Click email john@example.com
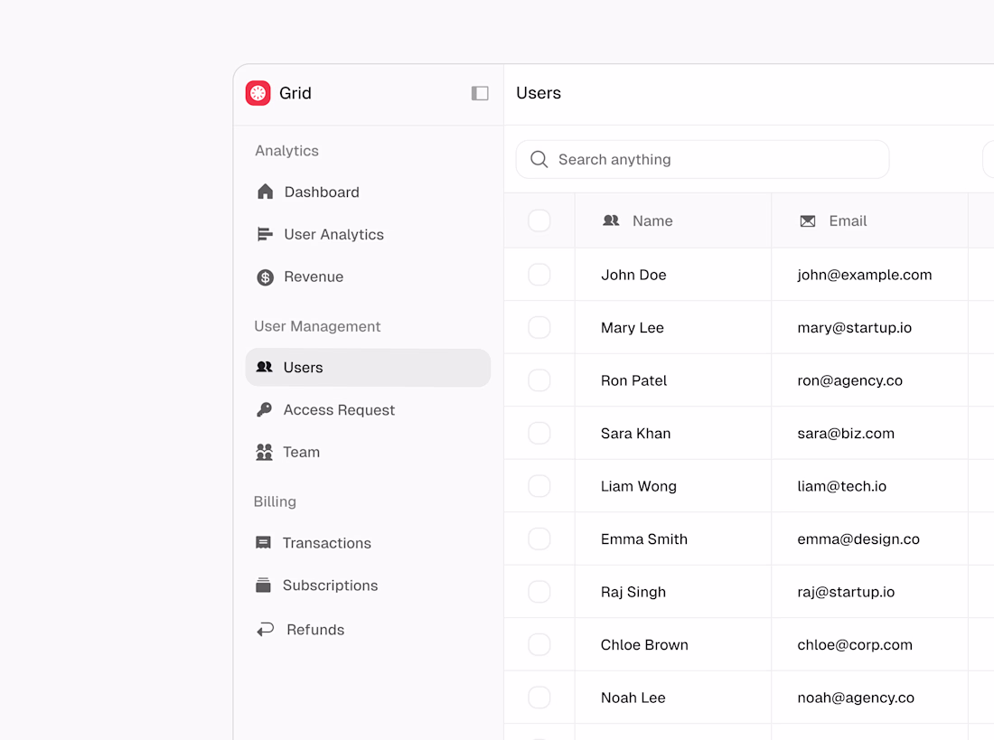The image size is (994, 740). point(865,275)
